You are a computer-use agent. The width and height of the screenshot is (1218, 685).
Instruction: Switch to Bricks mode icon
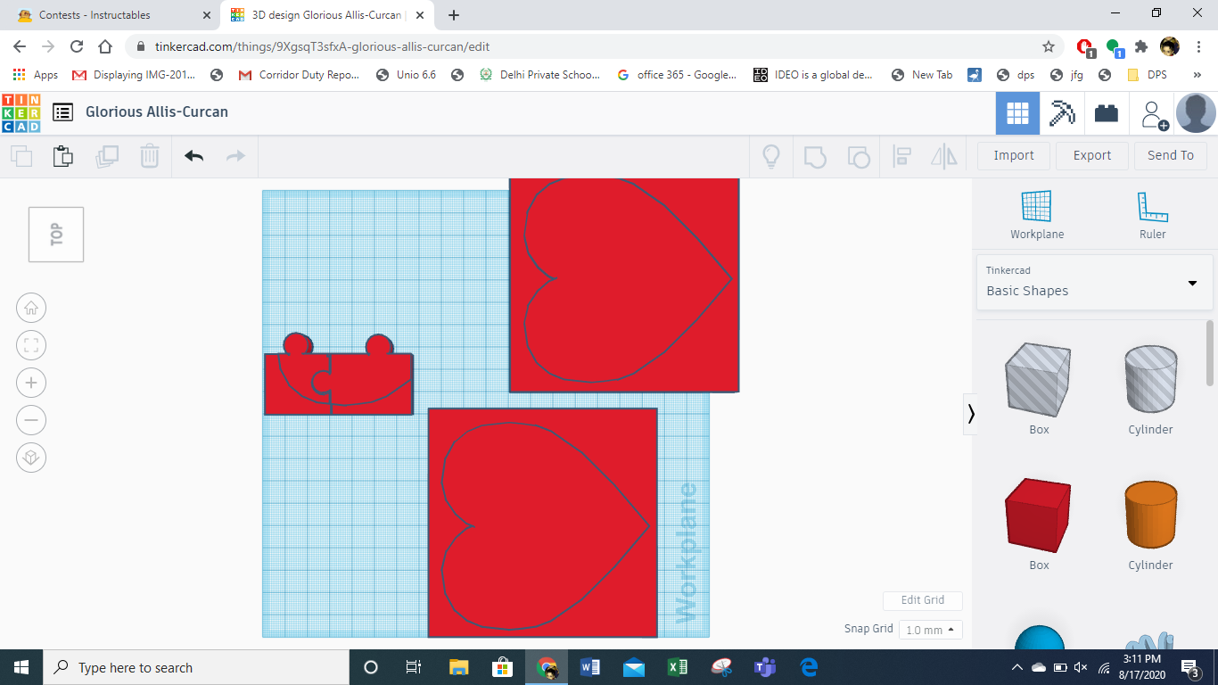click(1107, 113)
